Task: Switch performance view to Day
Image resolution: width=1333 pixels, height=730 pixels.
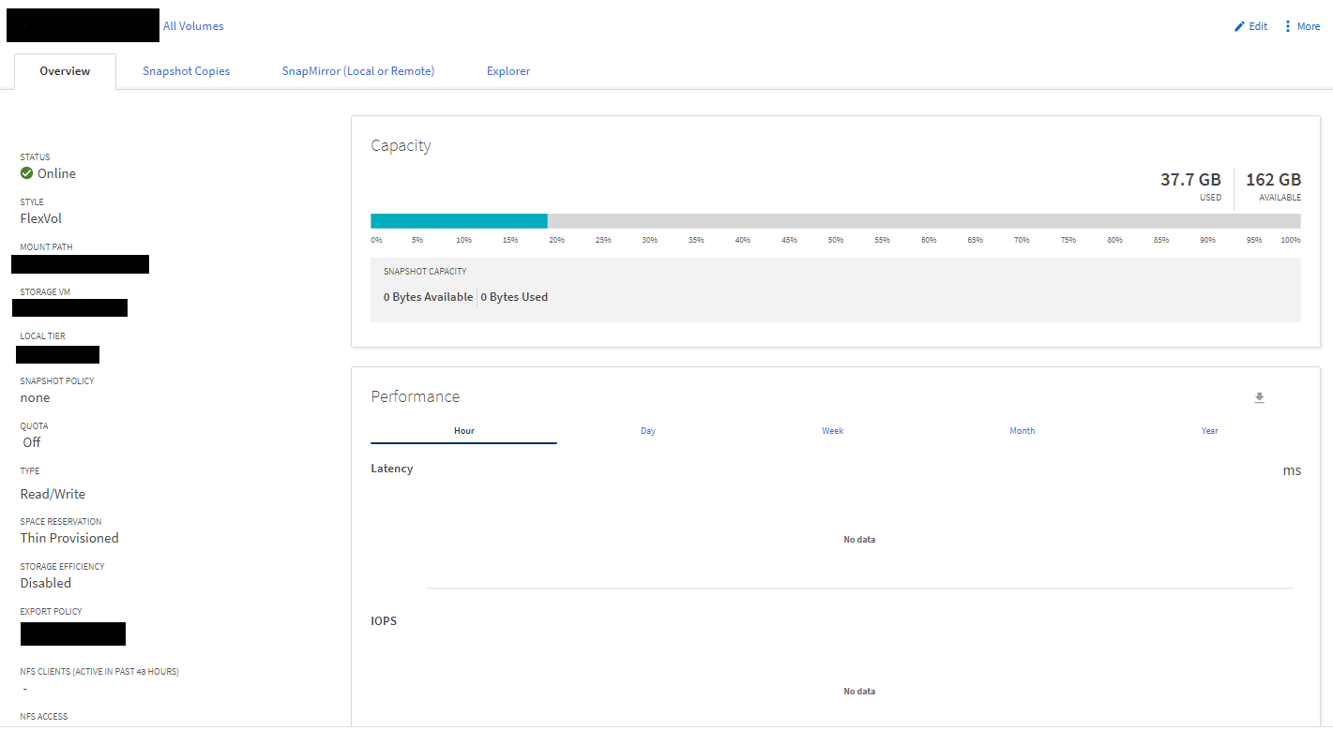Action: click(648, 431)
